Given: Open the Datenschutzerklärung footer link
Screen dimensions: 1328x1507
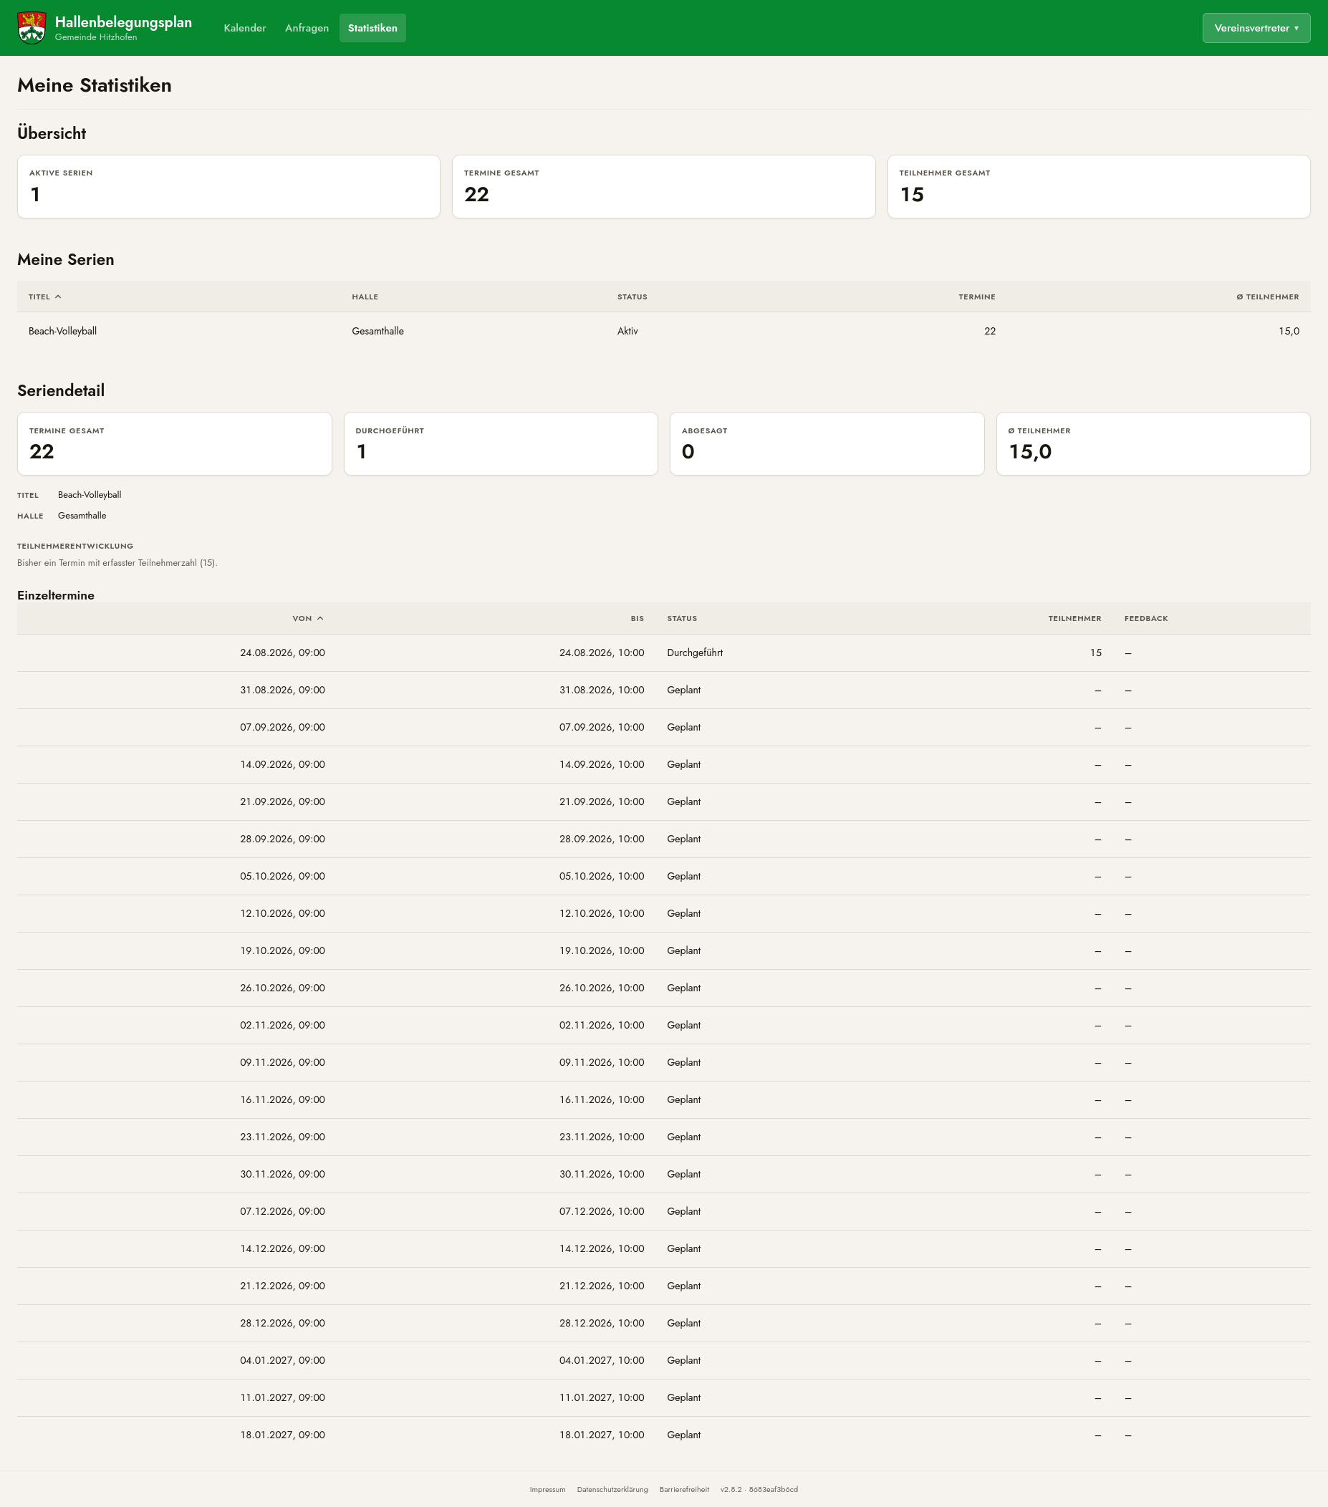Looking at the screenshot, I should pos(612,1489).
